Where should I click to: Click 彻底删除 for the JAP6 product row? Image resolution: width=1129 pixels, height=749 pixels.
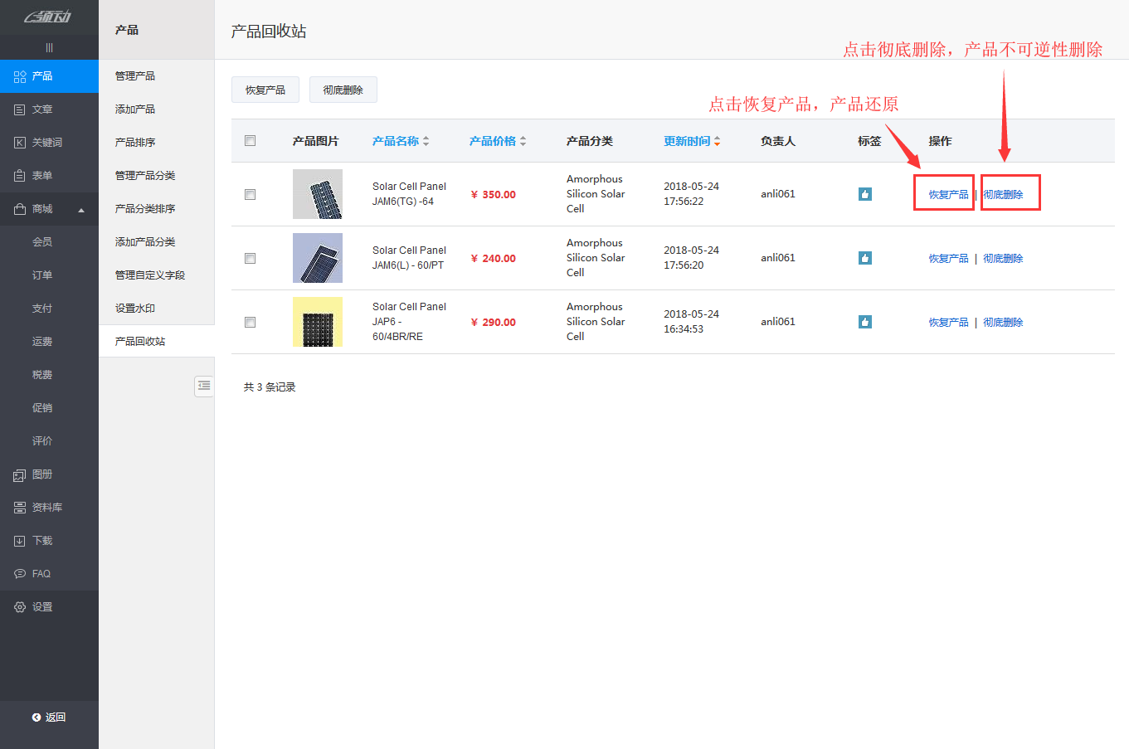(1003, 322)
